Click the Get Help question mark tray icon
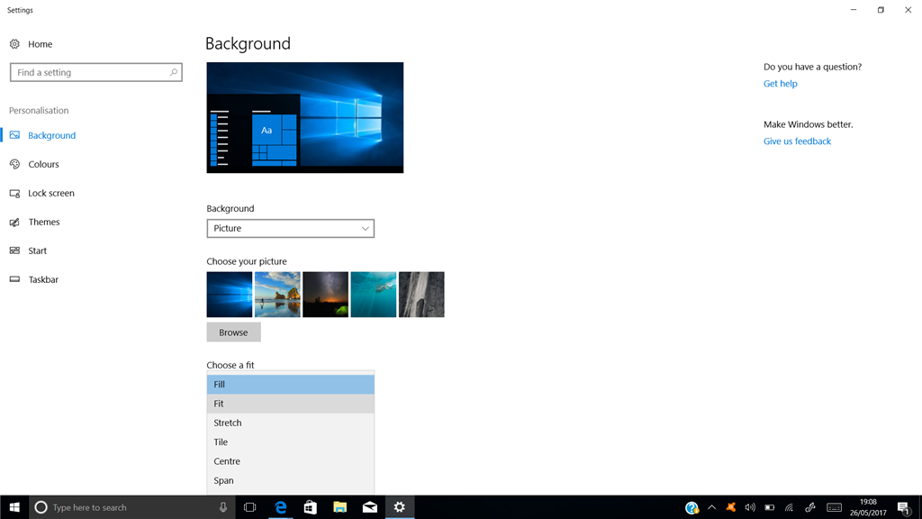This screenshot has height=519, width=922. coord(691,507)
